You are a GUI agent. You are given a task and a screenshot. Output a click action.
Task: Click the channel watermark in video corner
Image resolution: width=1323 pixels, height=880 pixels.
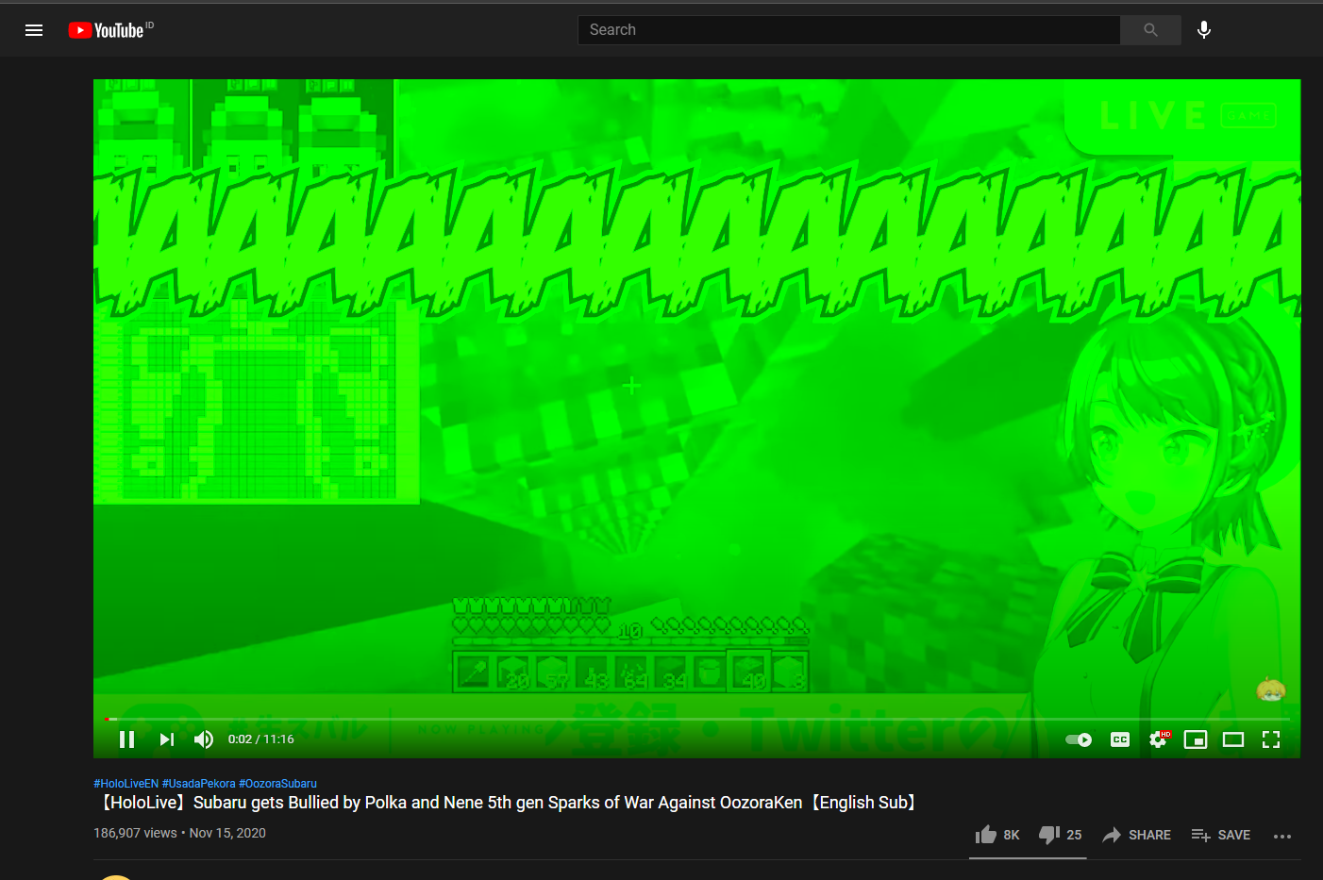point(1271,690)
